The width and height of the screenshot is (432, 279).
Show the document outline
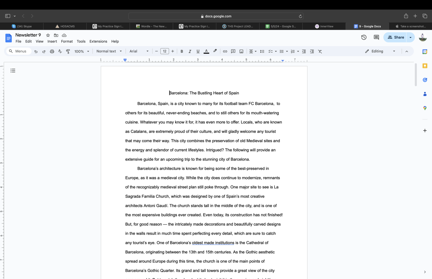click(x=13, y=71)
